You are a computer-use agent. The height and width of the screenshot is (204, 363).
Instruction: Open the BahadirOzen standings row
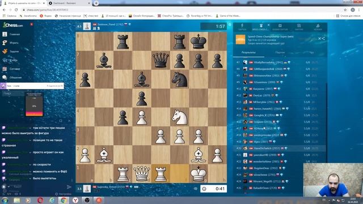[268, 188]
